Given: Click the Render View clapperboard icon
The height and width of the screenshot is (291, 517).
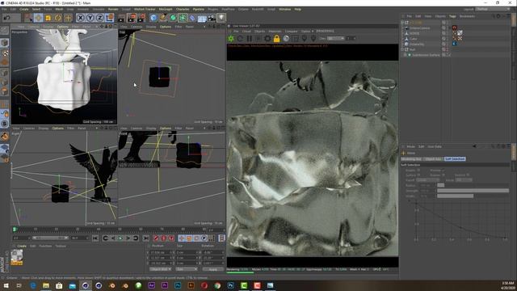Looking at the screenshot, I should pyautogui.click(x=122, y=18).
